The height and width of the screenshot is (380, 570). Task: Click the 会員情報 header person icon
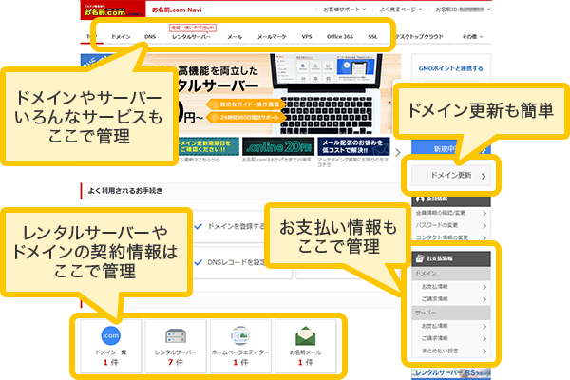point(420,199)
